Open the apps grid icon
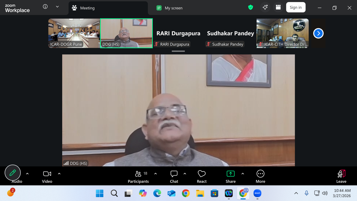 click(x=278, y=8)
